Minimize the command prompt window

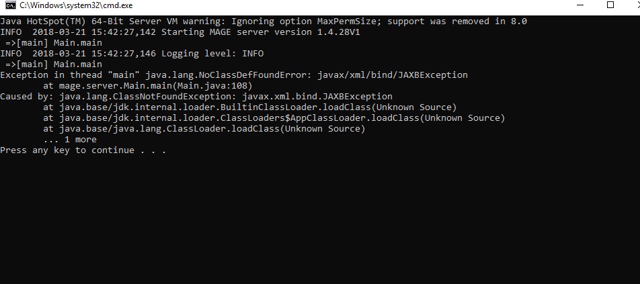(580, 5)
